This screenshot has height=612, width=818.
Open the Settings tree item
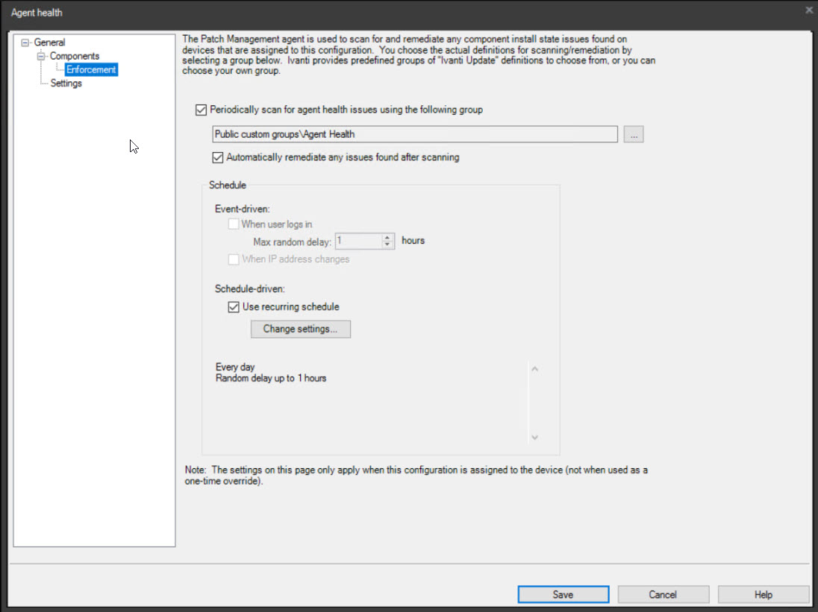tap(66, 83)
